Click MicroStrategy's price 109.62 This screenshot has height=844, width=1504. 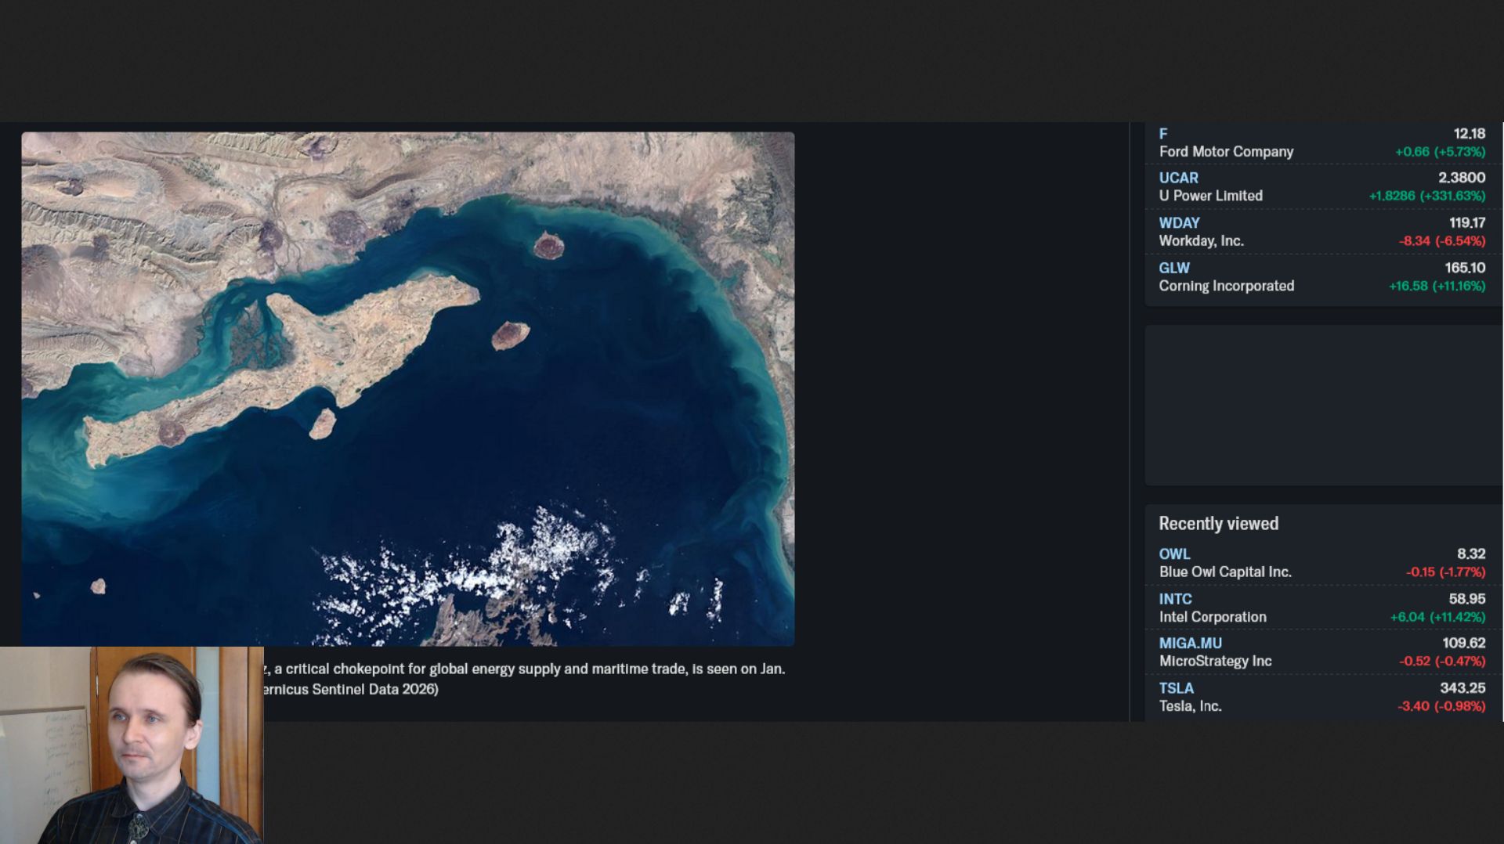1463,644
